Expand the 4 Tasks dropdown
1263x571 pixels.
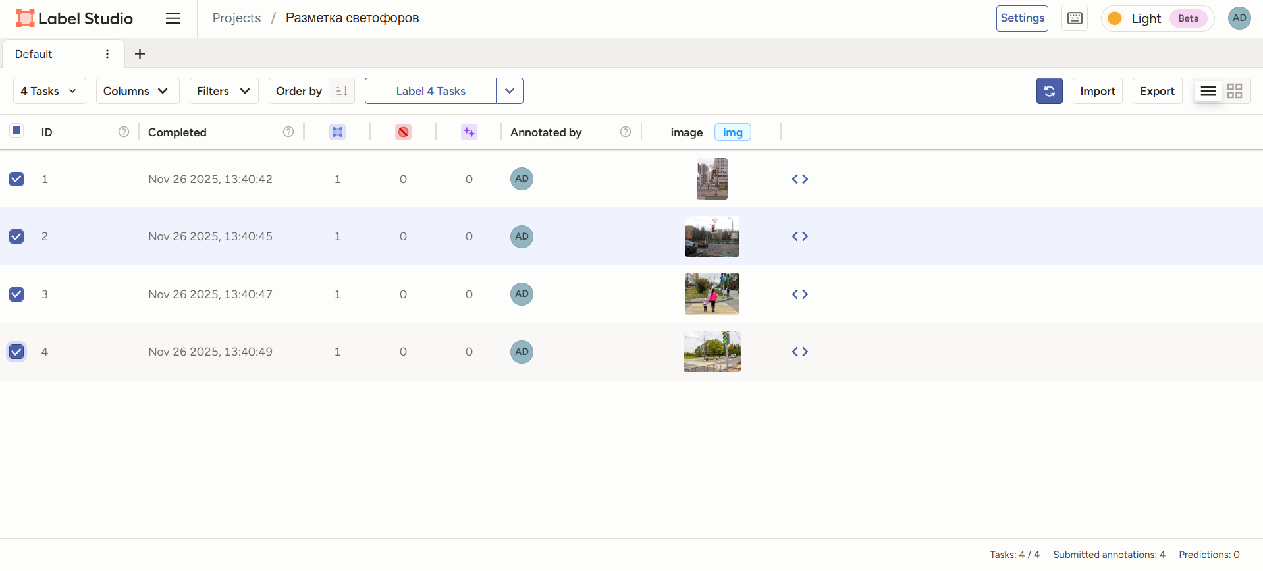(x=49, y=91)
